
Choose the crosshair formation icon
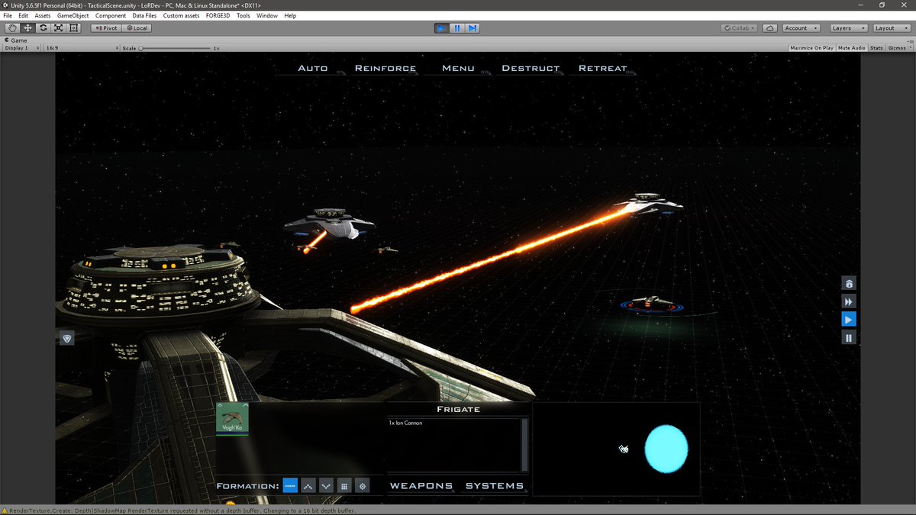362,485
